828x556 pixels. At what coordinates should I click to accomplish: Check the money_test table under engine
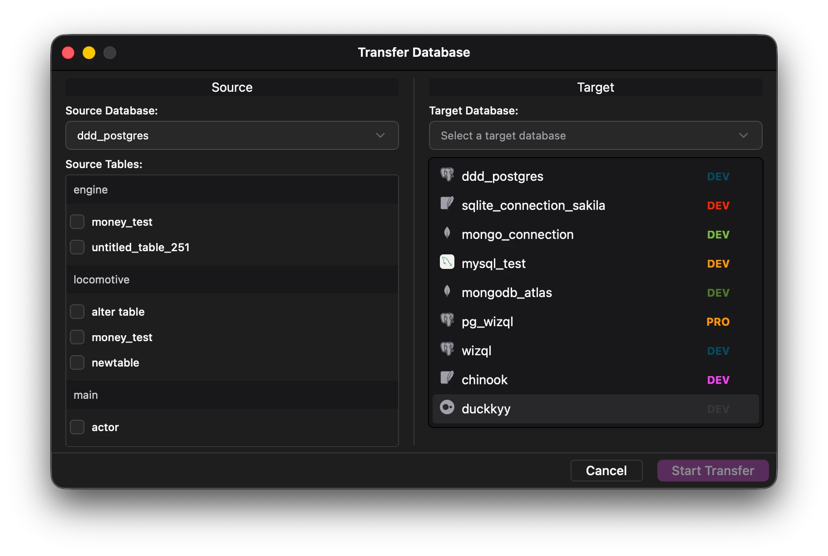77,222
